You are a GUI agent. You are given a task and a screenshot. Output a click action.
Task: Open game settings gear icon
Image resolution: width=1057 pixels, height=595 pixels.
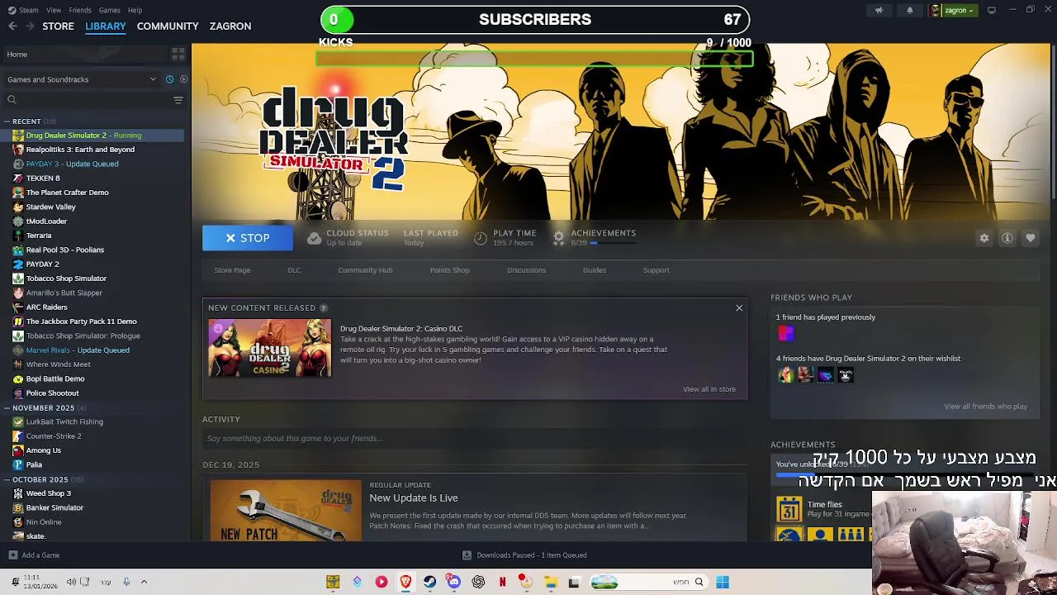point(984,238)
